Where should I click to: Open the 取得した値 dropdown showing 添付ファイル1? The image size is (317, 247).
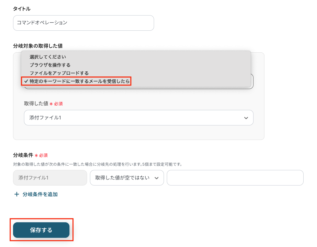pyautogui.click(x=138, y=118)
